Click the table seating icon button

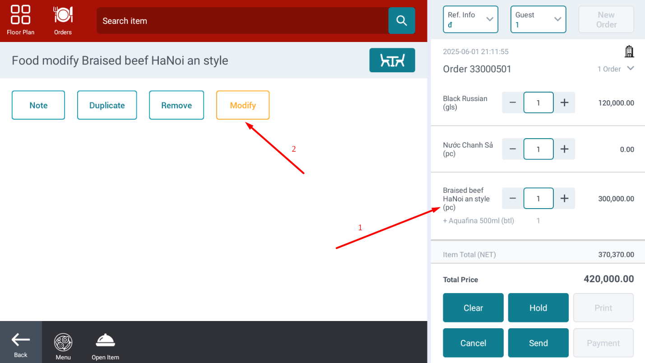[392, 60]
